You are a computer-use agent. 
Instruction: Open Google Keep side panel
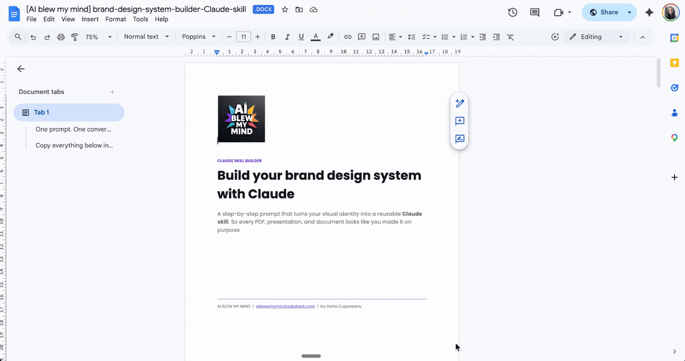point(674,63)
